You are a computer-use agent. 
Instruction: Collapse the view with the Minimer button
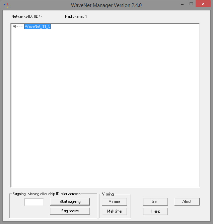pyautogui.click(x=115, y=202)
